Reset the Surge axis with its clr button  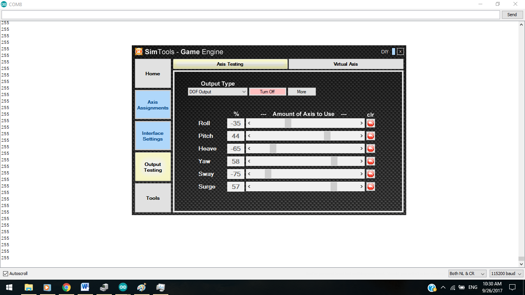click(x=370, y=187)
